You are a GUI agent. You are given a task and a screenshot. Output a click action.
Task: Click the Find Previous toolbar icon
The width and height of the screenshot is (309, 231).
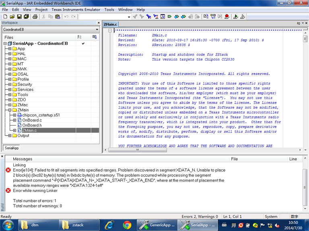135,17
